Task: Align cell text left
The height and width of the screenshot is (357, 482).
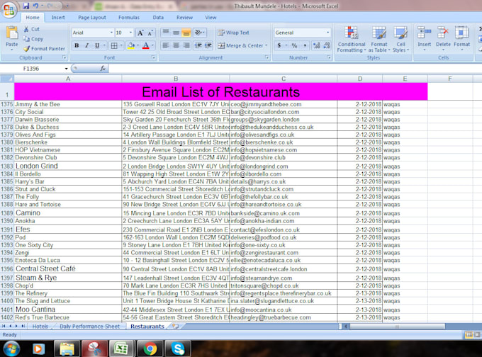Action: [166, 45]
